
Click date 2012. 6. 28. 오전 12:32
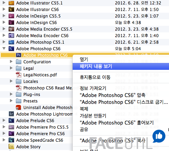pyautogui.click(x=138, y=3)
